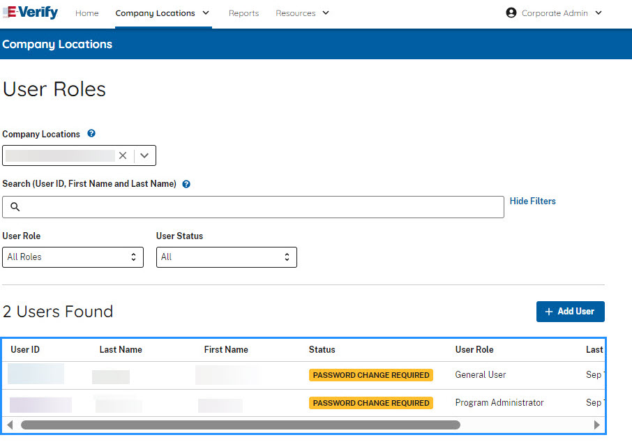The image size is (632, 442).
Task: Sort by the Last Name column header
Action: click(x=121, y=350)
